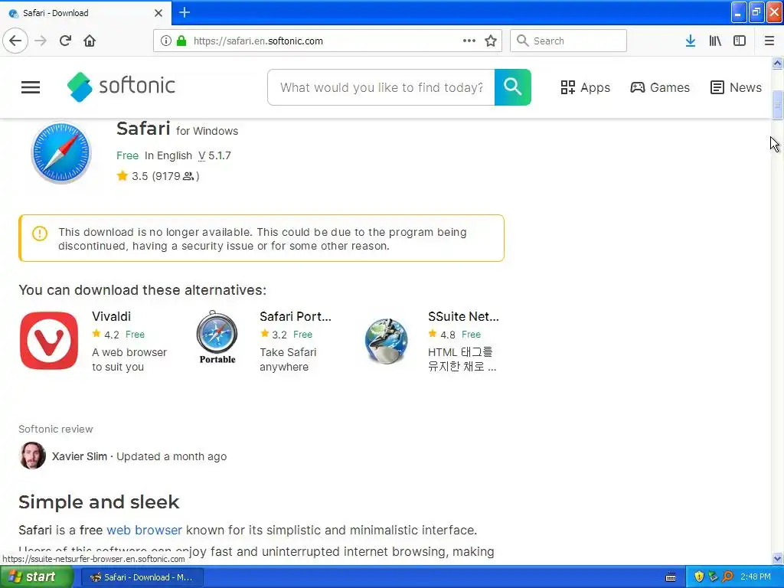Click the Firefox Search box
Screen dimensions: 784x588
[x=568, y=41]
